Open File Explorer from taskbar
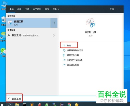 point(17,105)
